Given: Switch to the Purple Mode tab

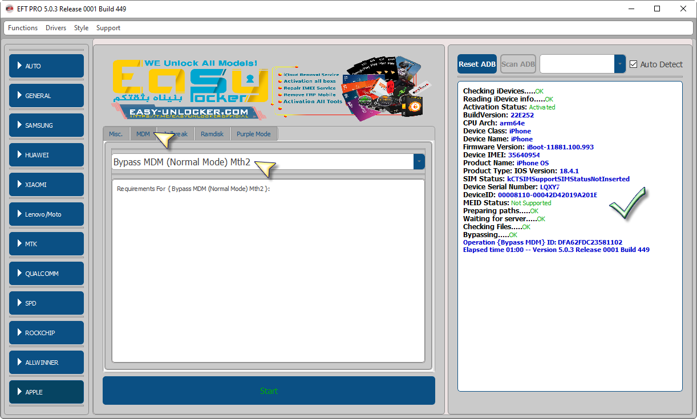Looking at the screenshot, I should [254, 134].
